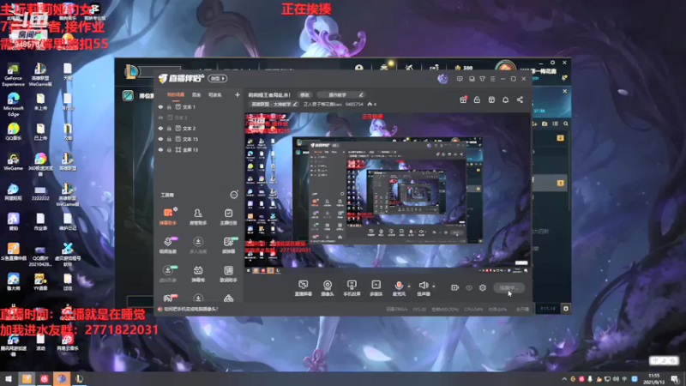Toggle visibility of layer 文本 15
The width and height of the screenshot is (686, 386).
tap(160, 139)
